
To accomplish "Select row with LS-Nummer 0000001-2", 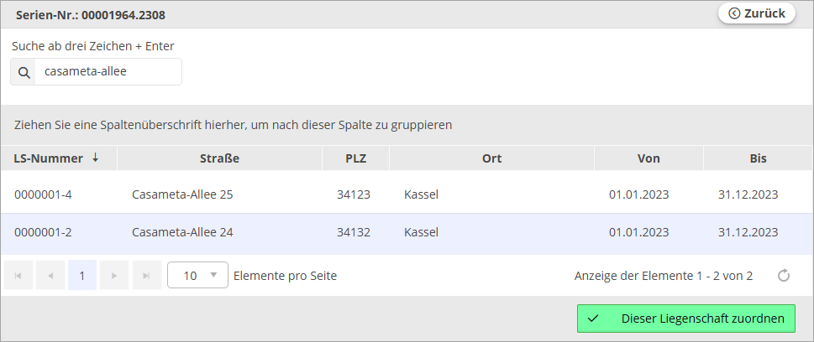I will 43,232.
